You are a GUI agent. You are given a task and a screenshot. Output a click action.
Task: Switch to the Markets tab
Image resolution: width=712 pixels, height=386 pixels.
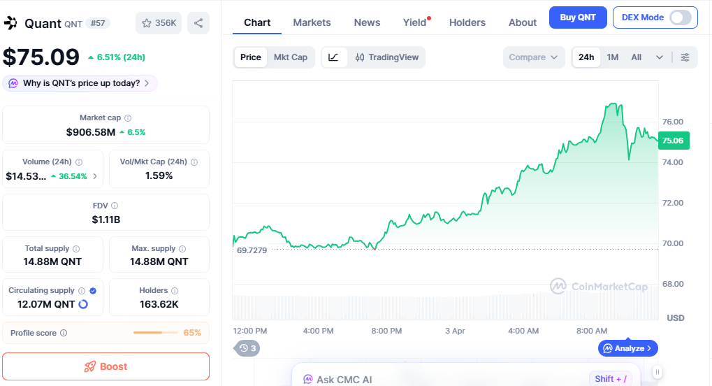312,22
